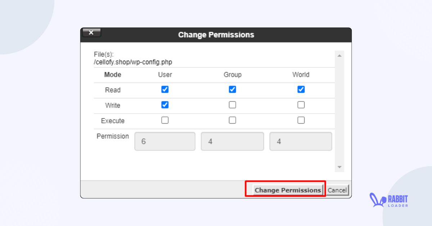Check the Execute box under Group
Viewport: 432px width, 226px height.
click(232, 120)
